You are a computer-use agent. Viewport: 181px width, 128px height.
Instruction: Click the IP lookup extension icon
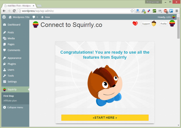[x=160, y=11]
